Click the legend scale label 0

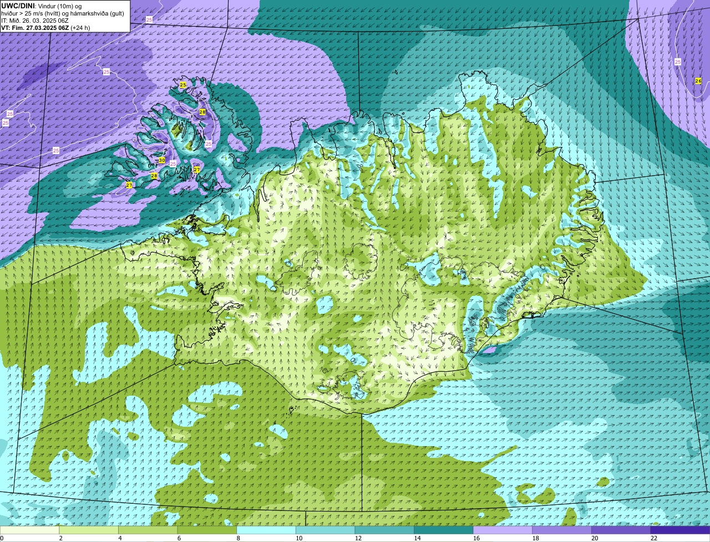coord(2,538)
